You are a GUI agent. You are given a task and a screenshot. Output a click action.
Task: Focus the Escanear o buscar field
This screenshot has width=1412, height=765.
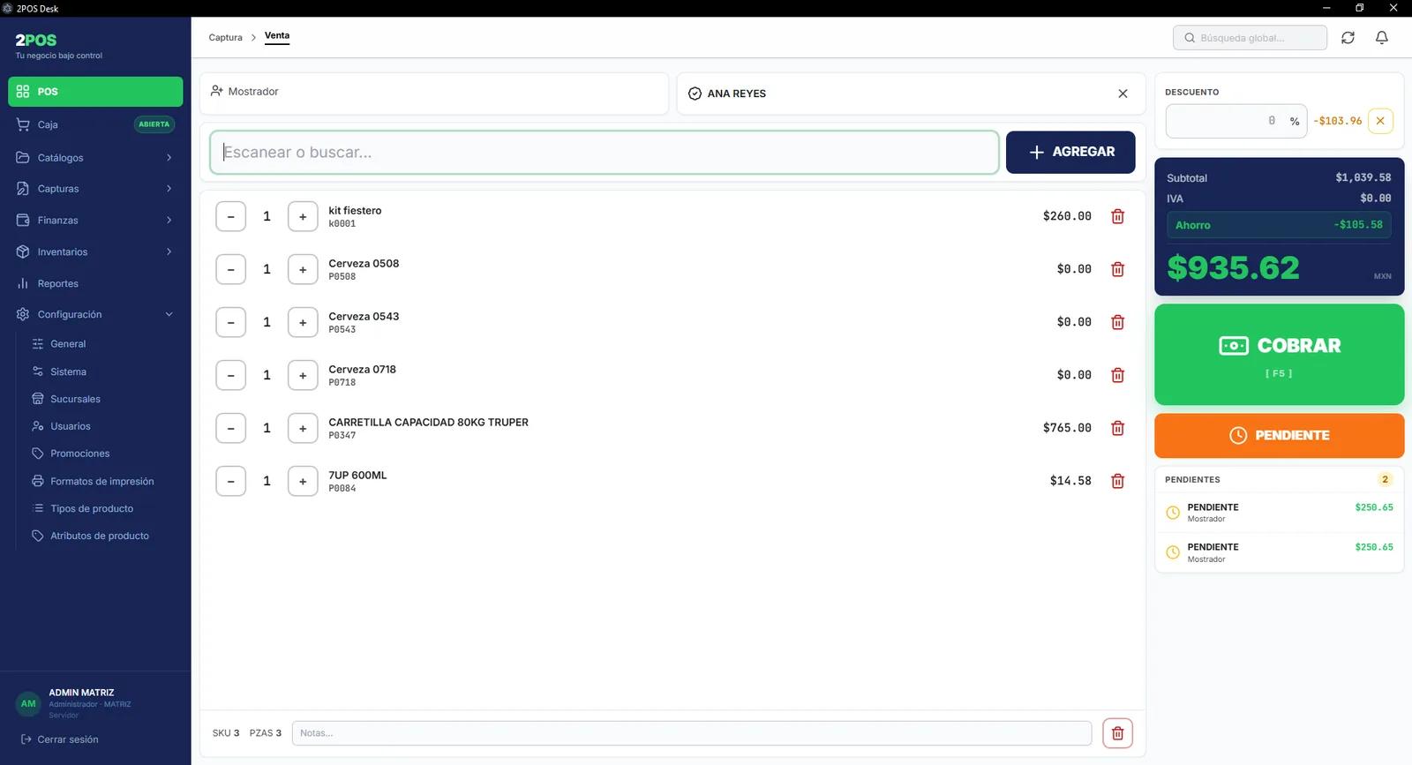pos(605,153)
